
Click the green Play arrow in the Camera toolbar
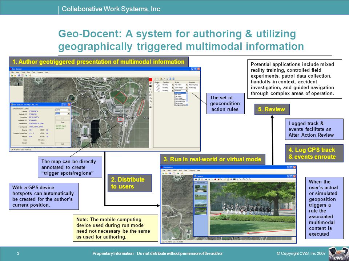212,179
